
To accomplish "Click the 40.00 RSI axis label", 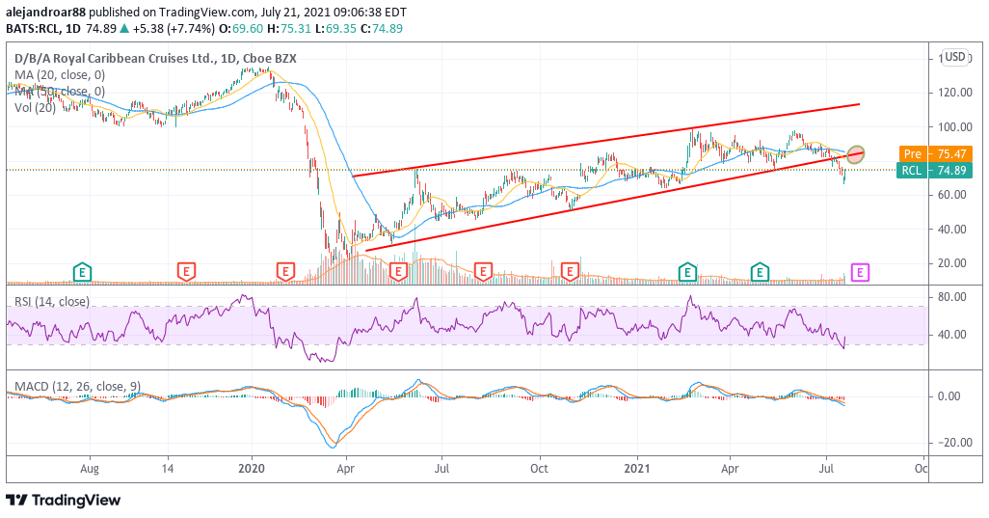I will 951,335.
